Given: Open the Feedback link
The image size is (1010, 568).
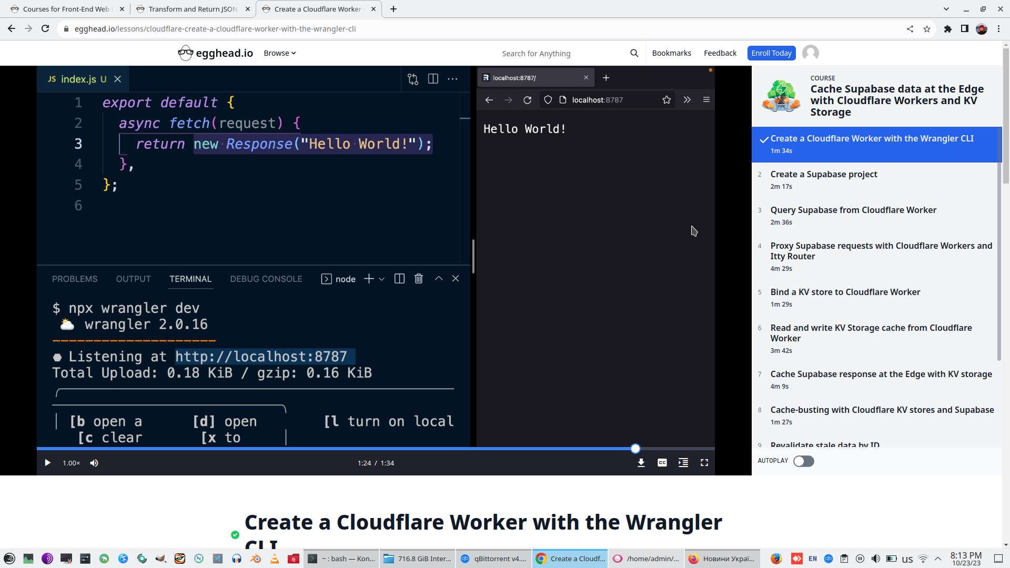Looking at the screenshot, I should (x=720, y=53).
